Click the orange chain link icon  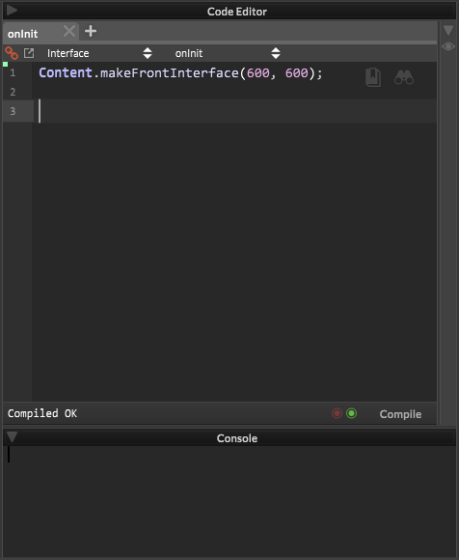point(12,53)
